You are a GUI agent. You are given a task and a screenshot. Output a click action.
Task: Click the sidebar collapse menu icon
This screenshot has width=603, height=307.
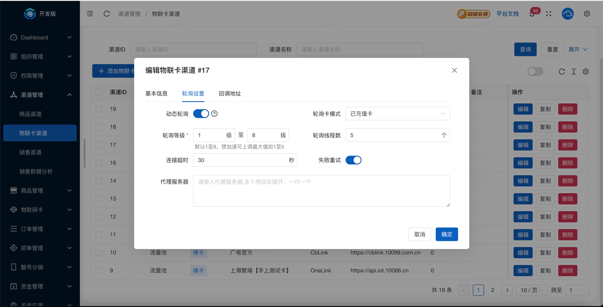(90, 14)
